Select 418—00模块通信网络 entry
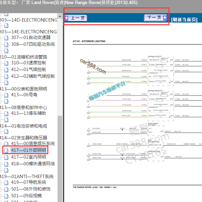The width and height of the screenshot is (202, 202). pos(33,164)
